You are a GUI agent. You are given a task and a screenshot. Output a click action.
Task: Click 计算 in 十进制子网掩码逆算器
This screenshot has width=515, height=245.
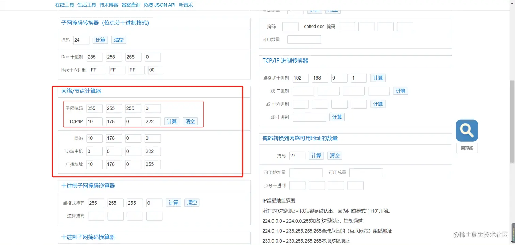point(173,203)
